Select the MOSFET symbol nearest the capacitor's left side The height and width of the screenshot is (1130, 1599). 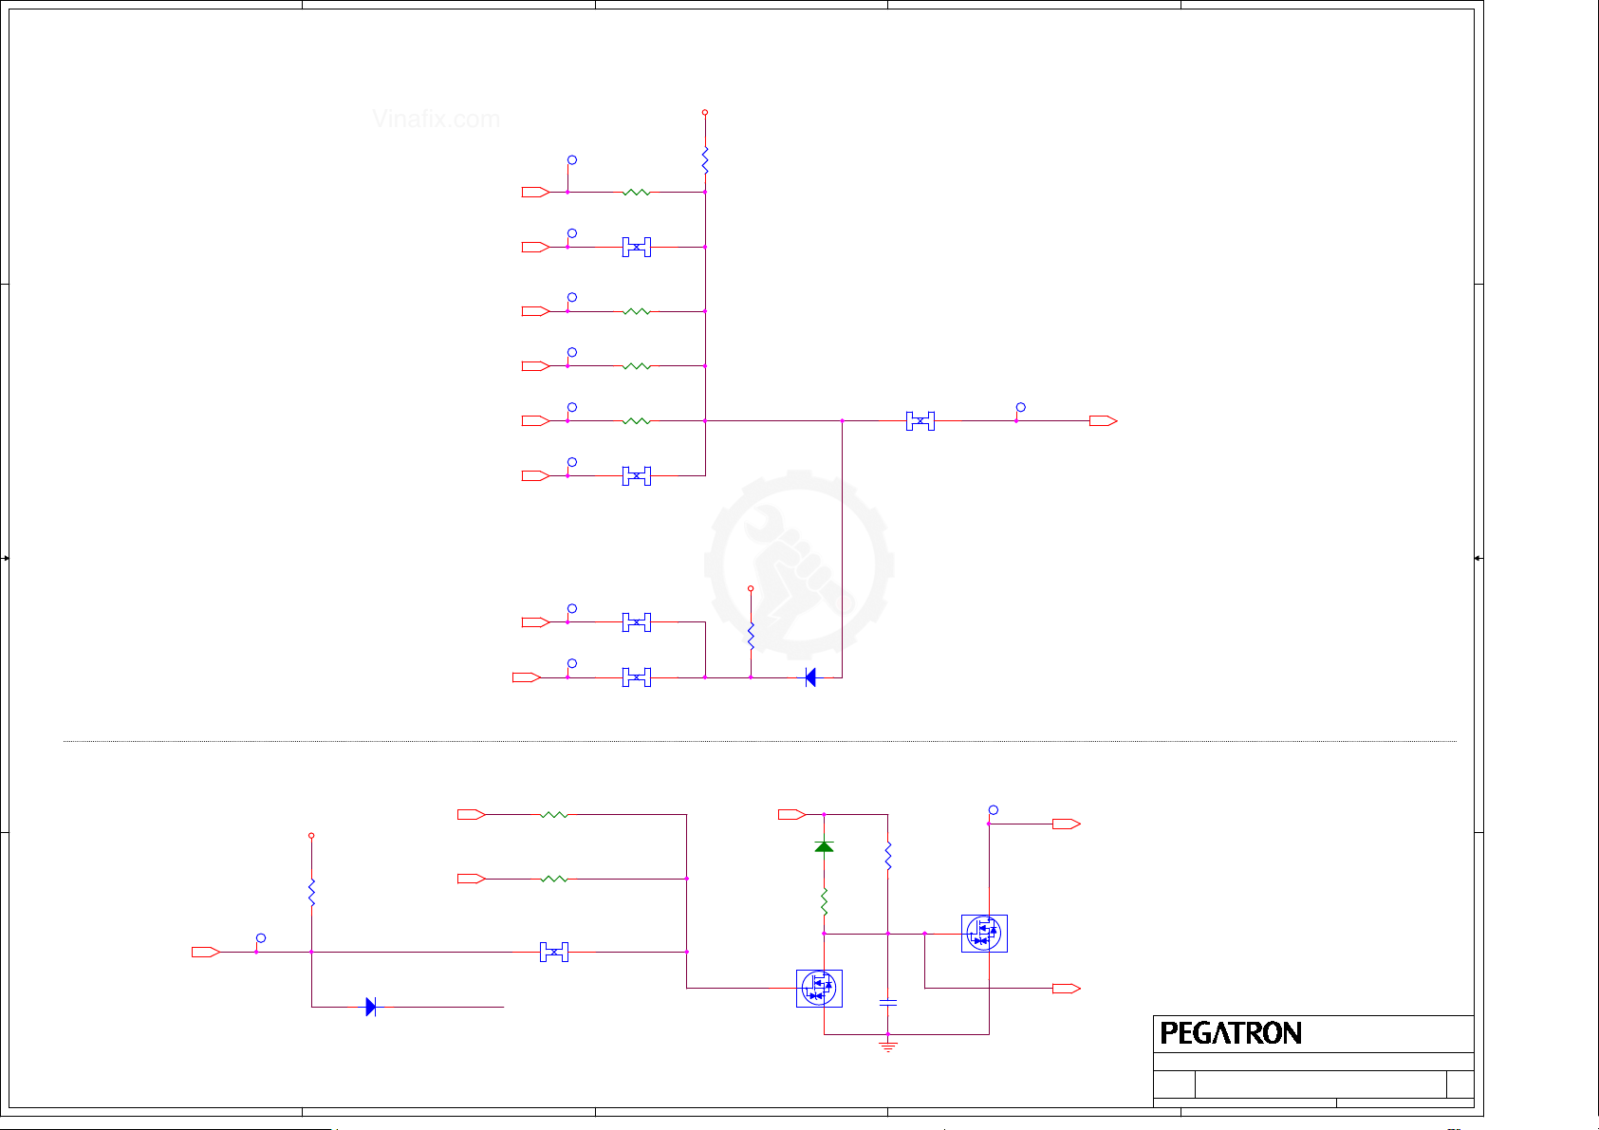819,989
